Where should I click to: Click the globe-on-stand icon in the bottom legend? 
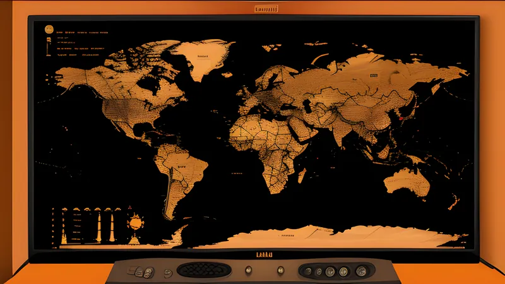[x=135, y=228]
